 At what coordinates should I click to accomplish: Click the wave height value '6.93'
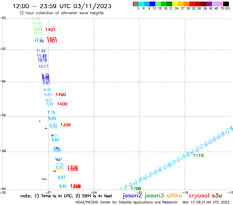pos(225,132)
